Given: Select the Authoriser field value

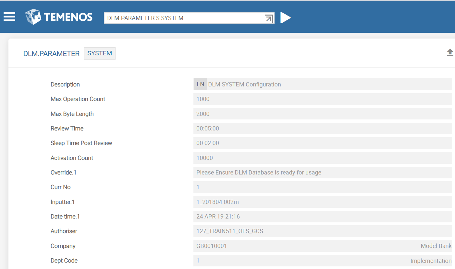Looking at the screenshot, I should click(322, 231).
